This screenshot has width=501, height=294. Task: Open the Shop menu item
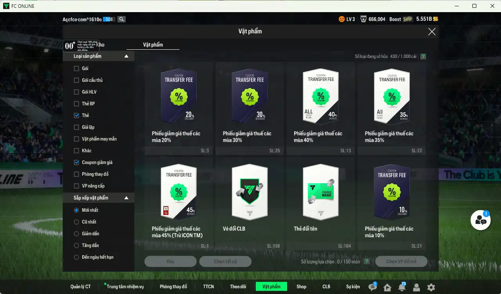301,287
